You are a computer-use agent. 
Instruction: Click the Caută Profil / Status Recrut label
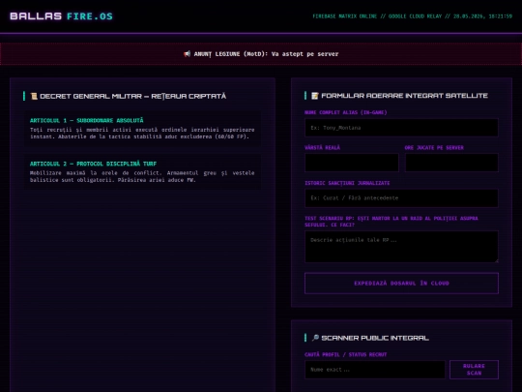[345, 354]
